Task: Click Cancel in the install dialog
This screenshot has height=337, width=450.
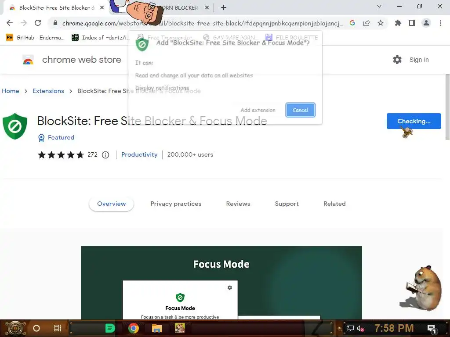Action: click(300, 110)
